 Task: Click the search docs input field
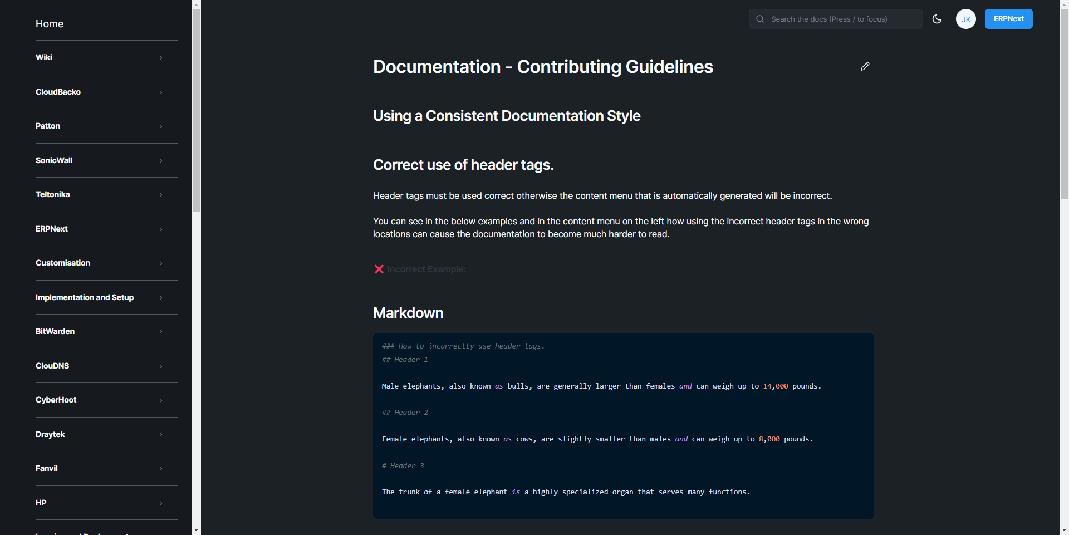click(835, 19)
